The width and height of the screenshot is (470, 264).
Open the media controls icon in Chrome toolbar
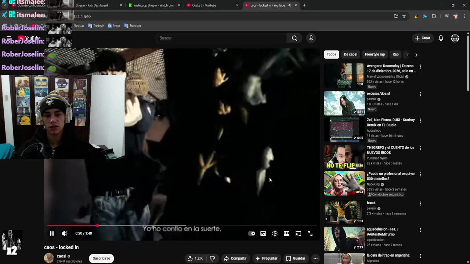[x=447, y=16]
